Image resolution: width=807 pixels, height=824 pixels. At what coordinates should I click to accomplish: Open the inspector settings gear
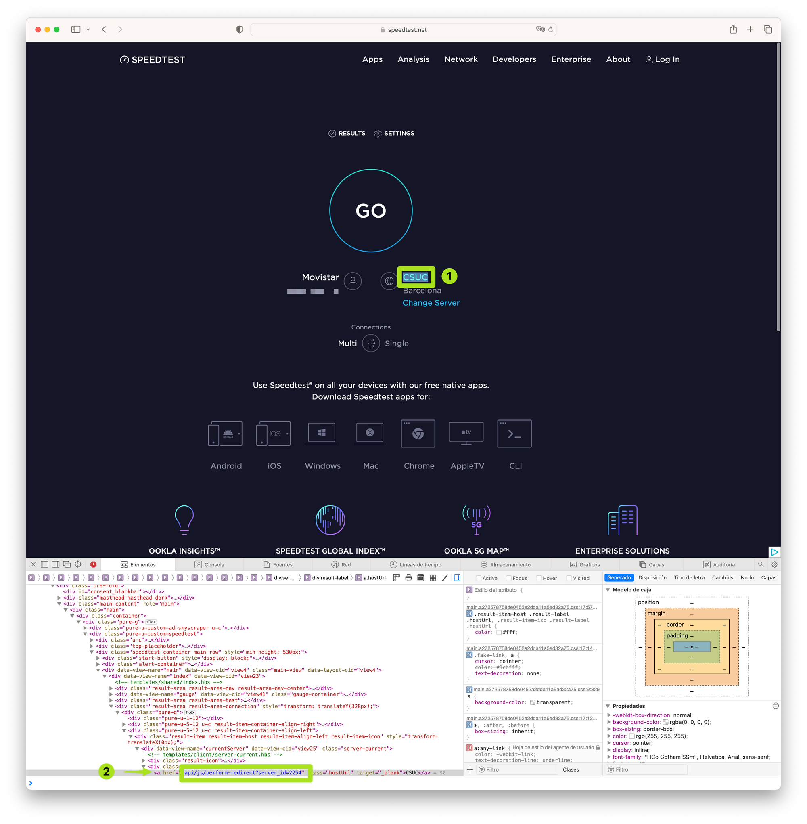pyautogui.click(x=774, y=564)
